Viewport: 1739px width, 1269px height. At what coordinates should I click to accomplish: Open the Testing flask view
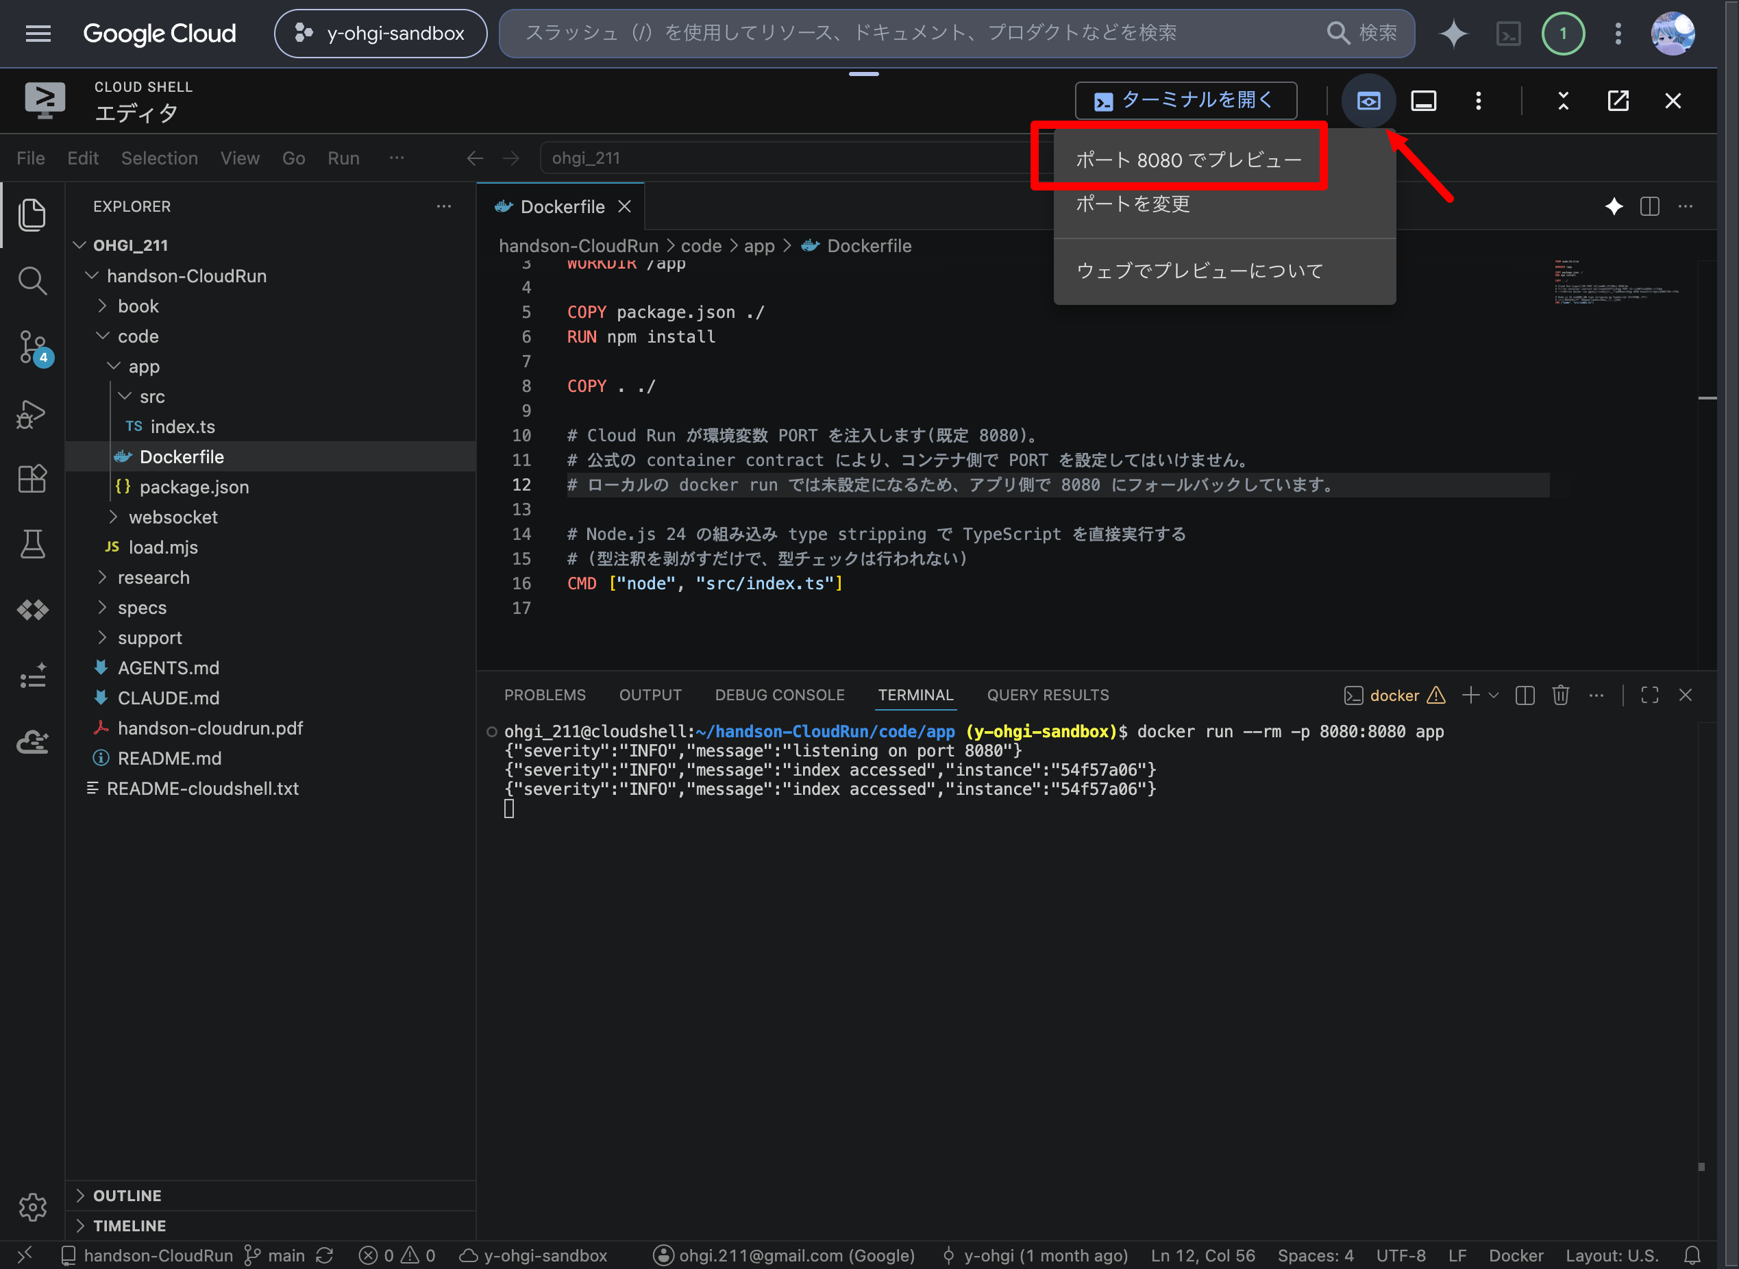pos(32,544)
